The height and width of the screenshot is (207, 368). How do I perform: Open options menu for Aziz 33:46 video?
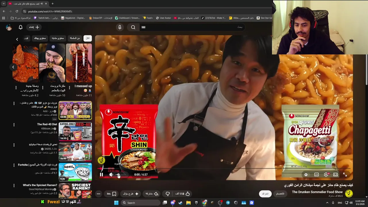pyautogui.click(x=14, y=103)
